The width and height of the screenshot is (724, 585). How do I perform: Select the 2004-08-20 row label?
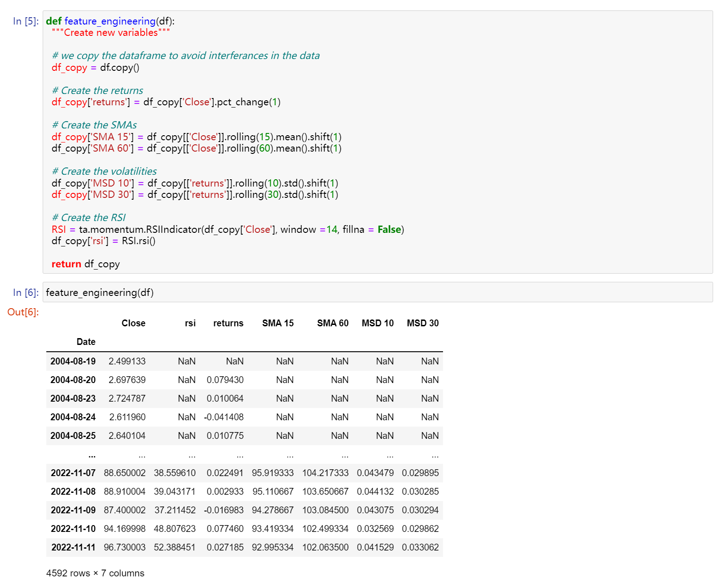pos(73,380)
